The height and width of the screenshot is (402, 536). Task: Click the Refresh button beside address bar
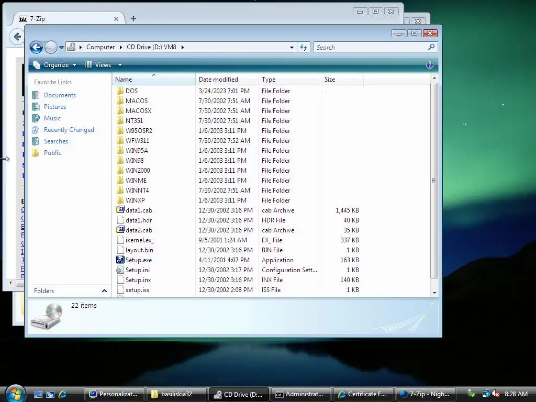(304, 47)
